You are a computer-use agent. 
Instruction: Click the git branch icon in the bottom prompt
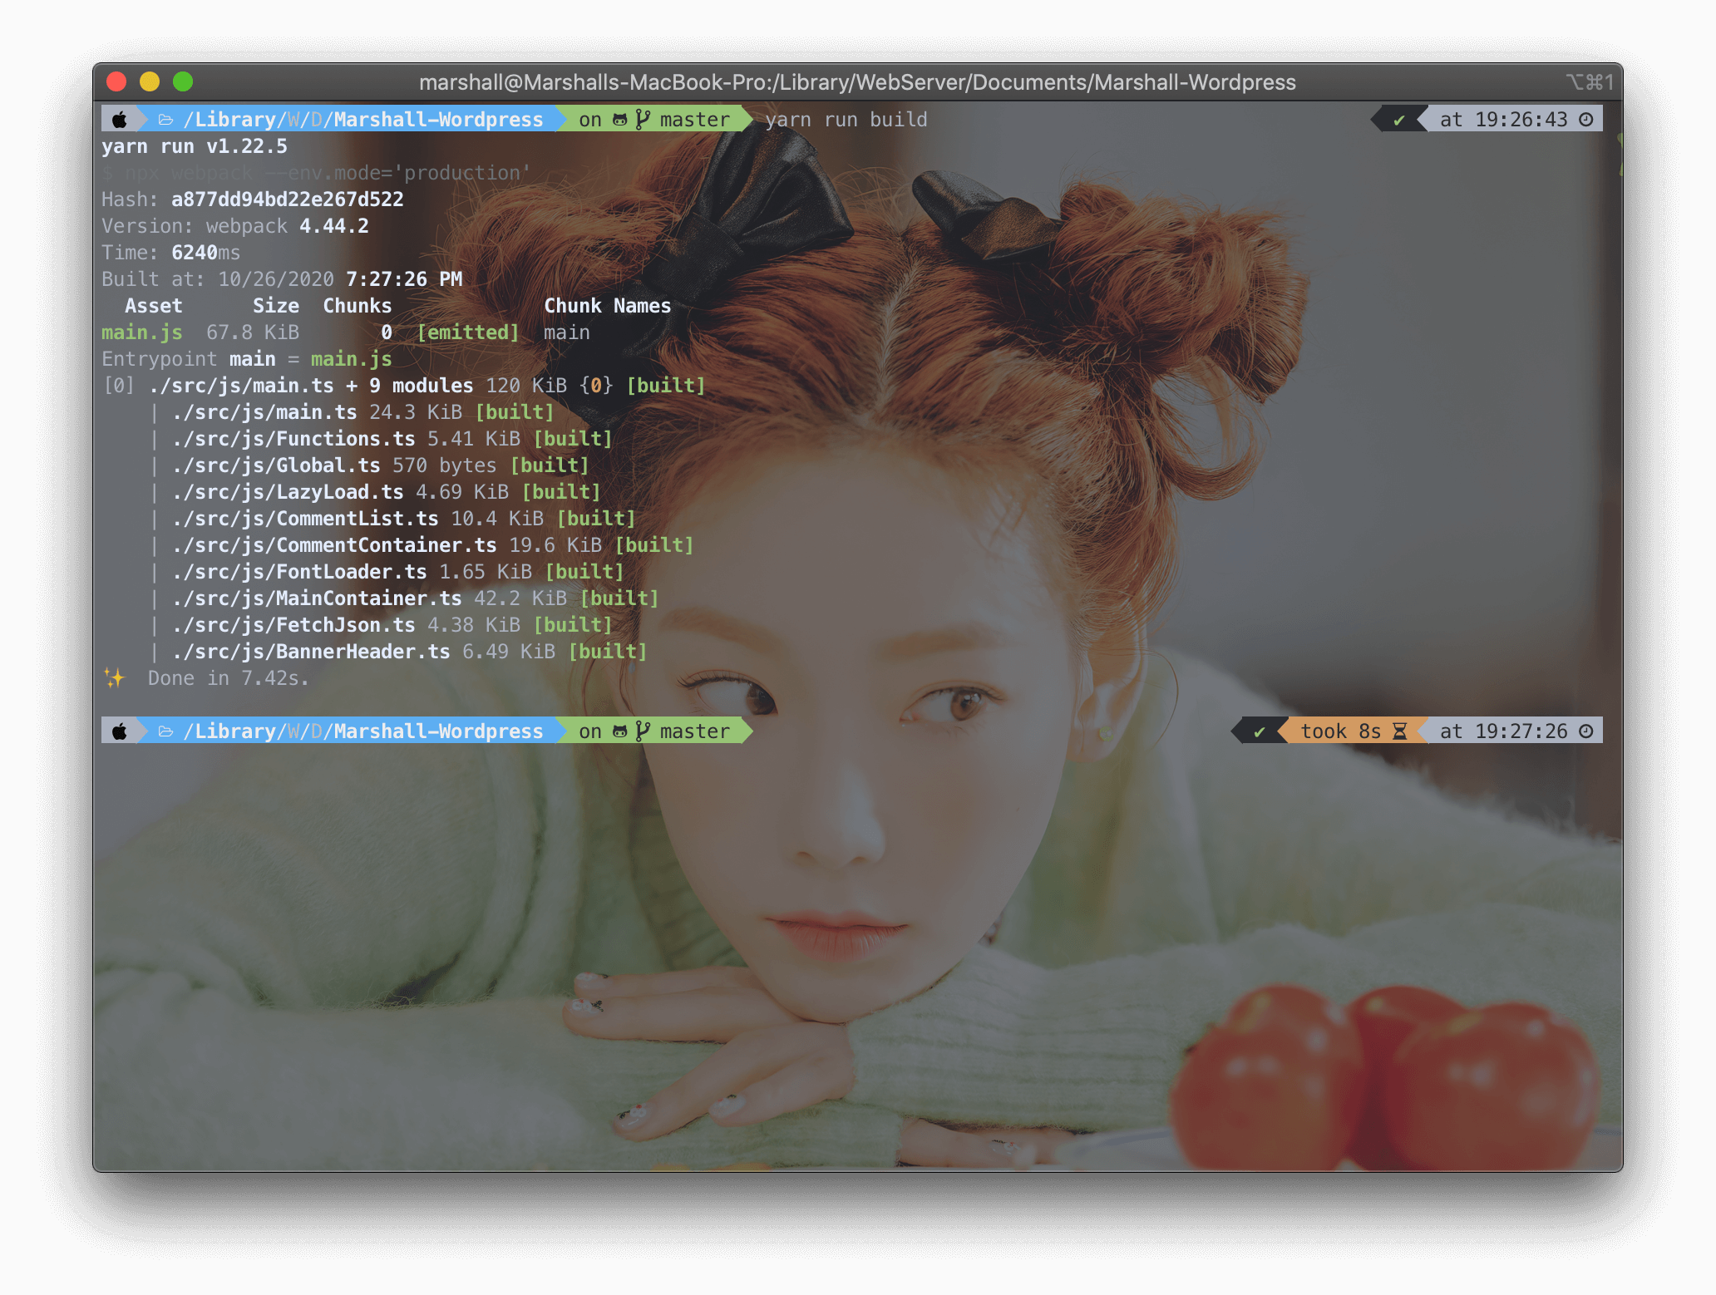tap(642, 731)
